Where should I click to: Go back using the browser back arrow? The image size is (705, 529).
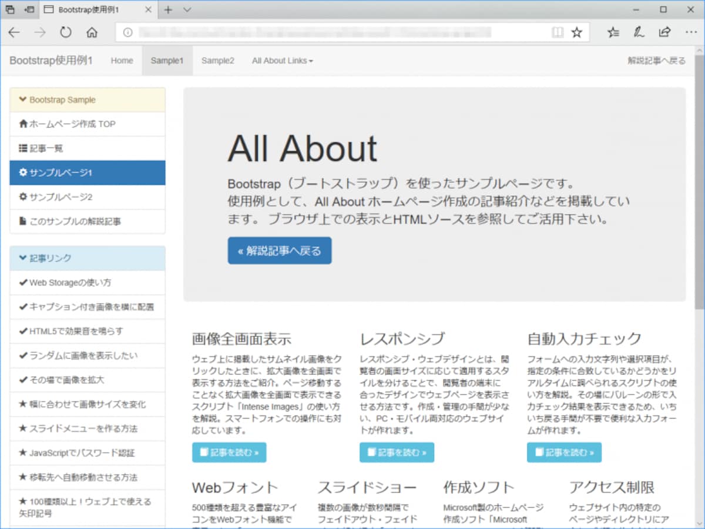(14, 32)
